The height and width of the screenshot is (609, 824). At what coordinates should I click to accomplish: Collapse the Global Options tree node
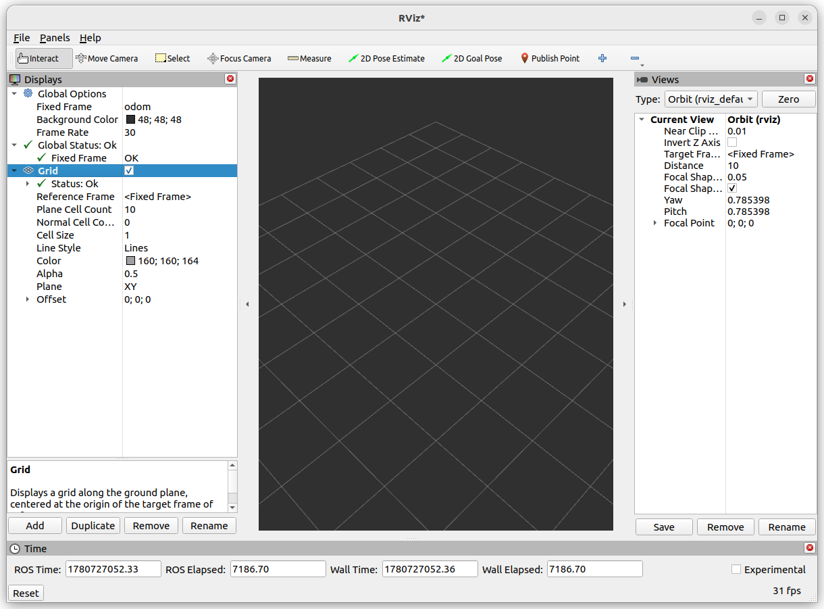pyautogui.click(x=14, y=93)
